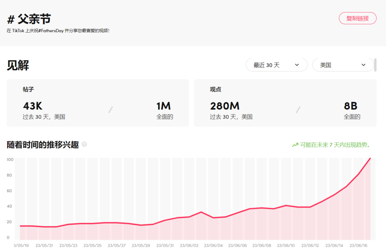Viewport: 386px width, 249px height.
Task: Click the slash icon between 280M and 8B
Action: [x=298, y=110]
